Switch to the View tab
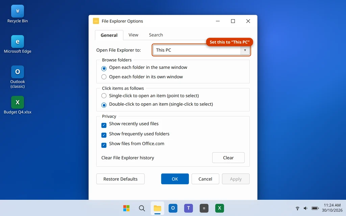 pyautogui.click(x=133, y=35)
